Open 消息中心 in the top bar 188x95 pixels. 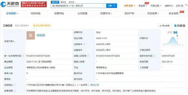(169, 6)
